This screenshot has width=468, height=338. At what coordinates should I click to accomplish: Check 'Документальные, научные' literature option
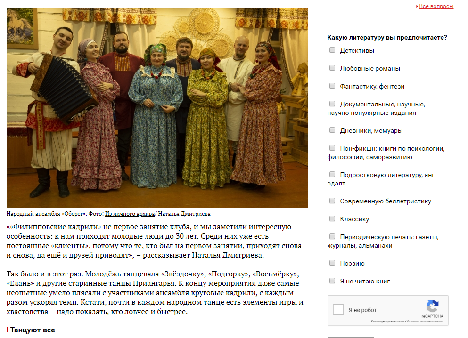(332, 104)
